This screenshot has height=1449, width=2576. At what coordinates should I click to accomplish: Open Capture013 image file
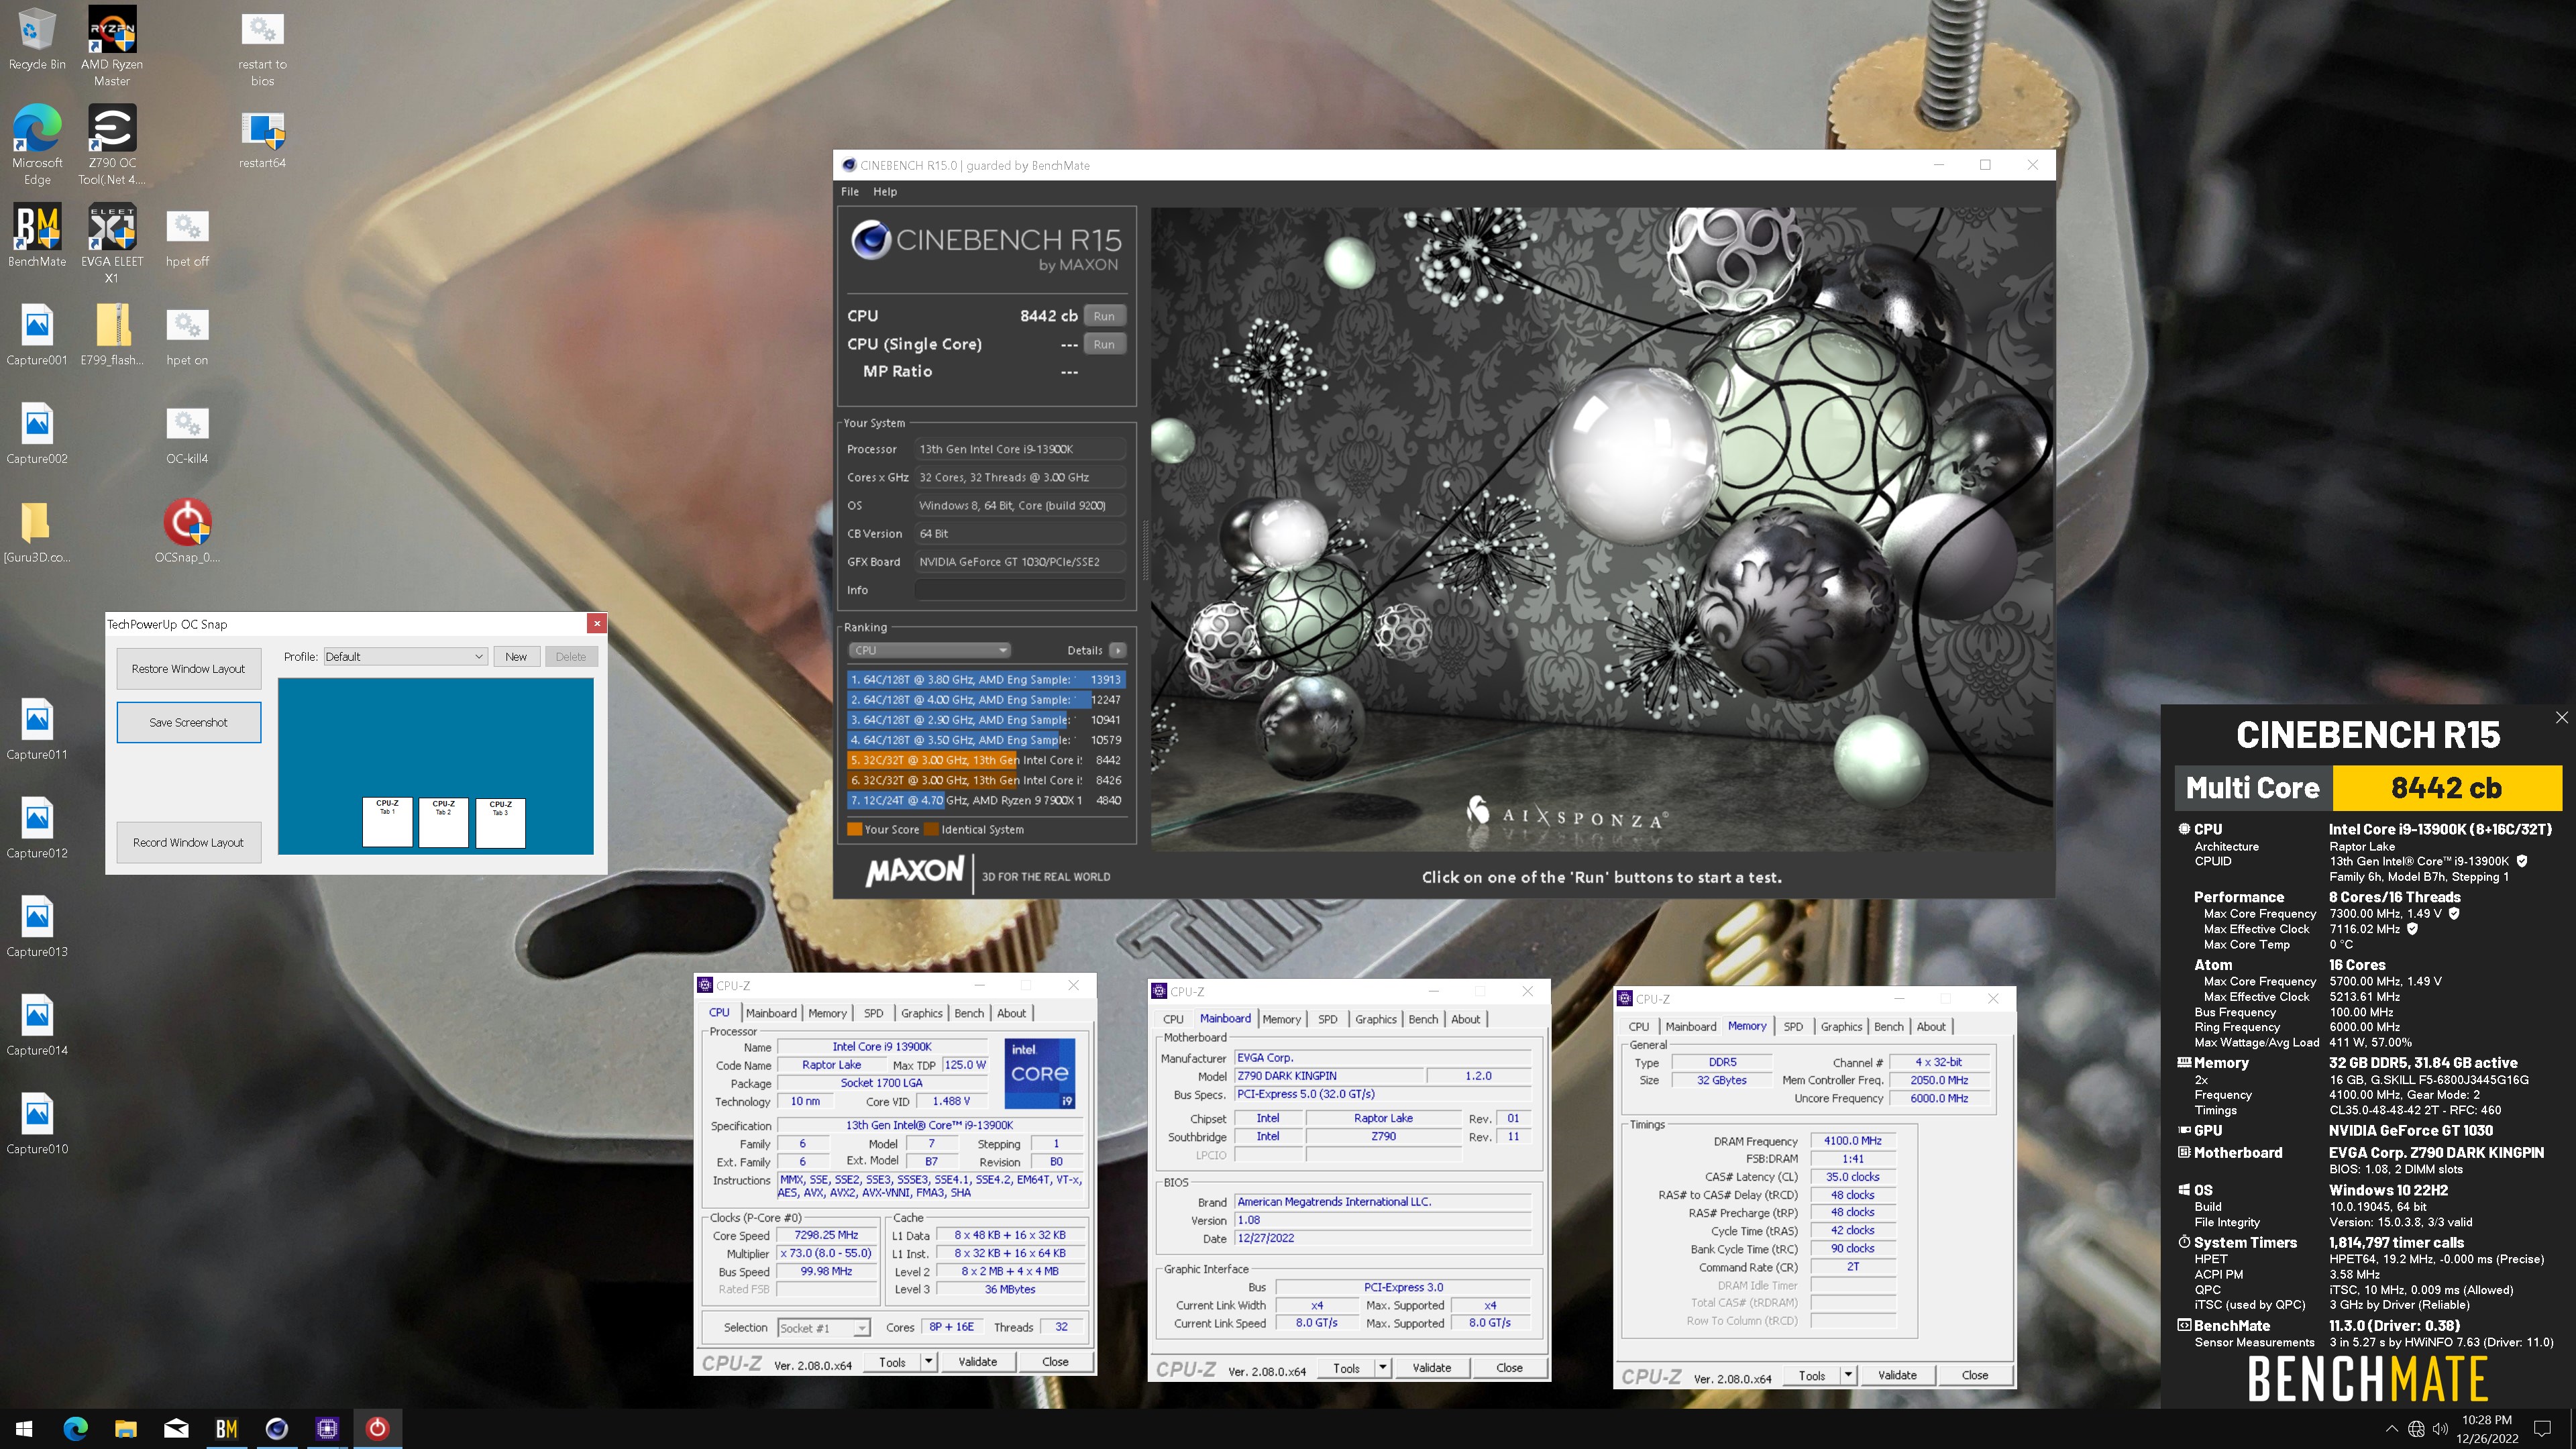point(37,927)
